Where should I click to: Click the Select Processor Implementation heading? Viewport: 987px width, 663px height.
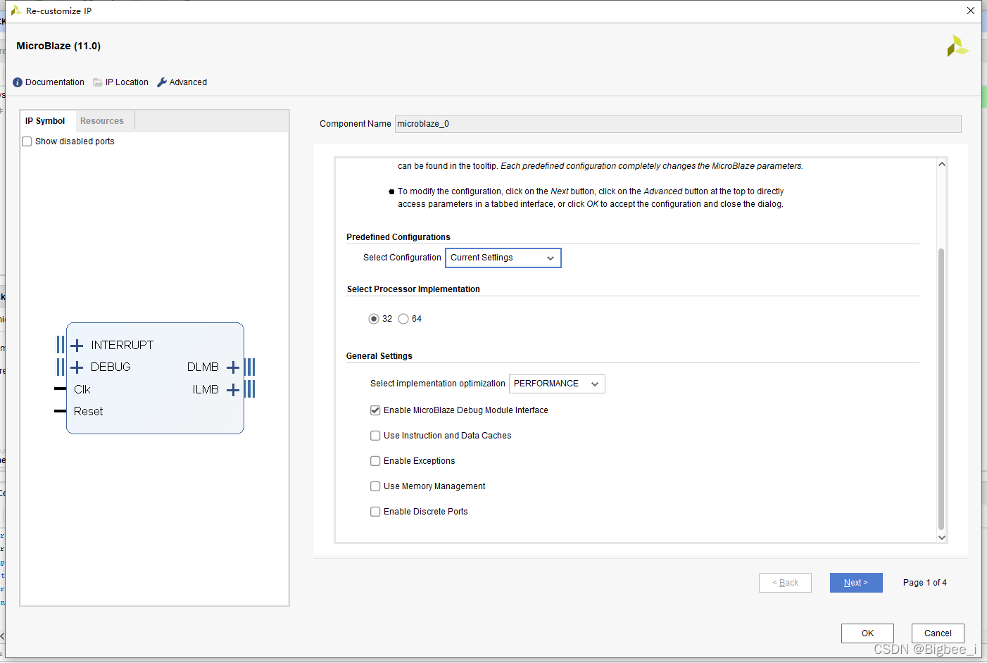point(413,289)
